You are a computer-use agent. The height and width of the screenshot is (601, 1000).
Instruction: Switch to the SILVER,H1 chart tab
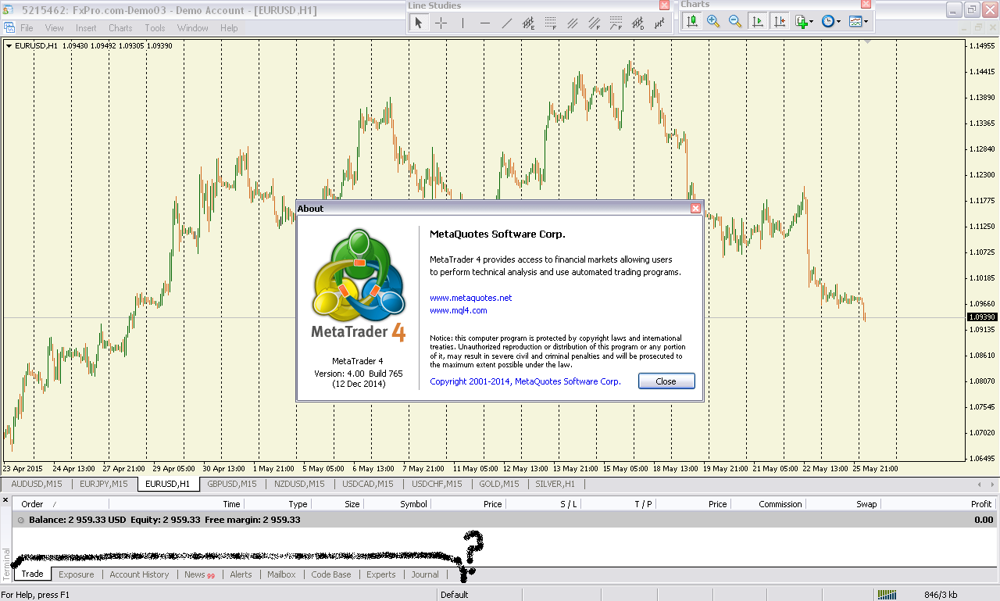555,484
